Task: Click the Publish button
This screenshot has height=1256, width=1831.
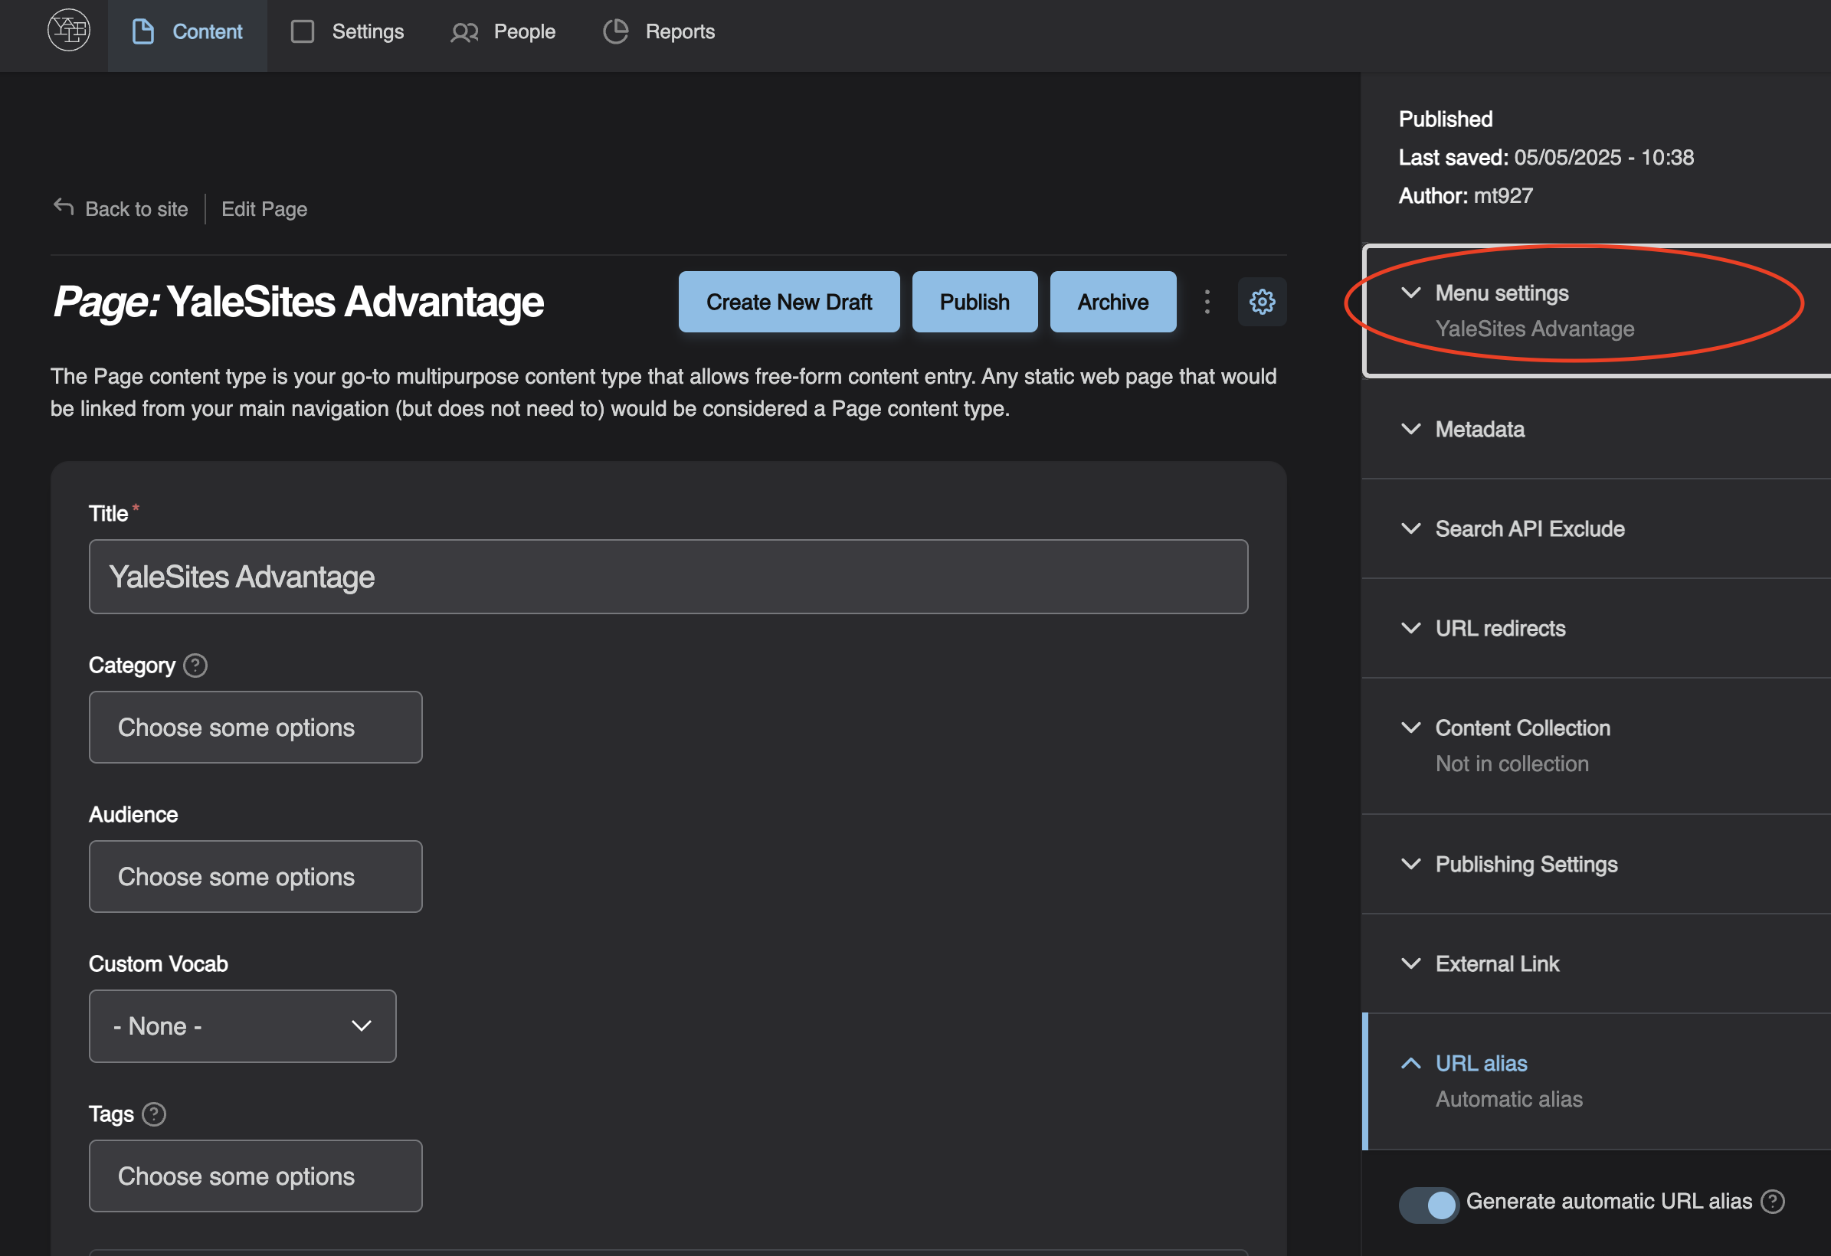Action: (974, 302)
